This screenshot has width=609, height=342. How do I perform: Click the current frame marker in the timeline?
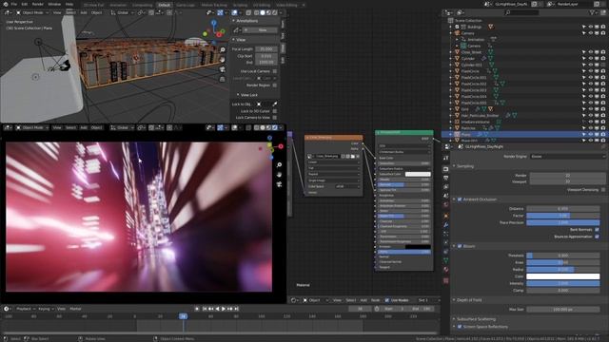click(183, 316)
